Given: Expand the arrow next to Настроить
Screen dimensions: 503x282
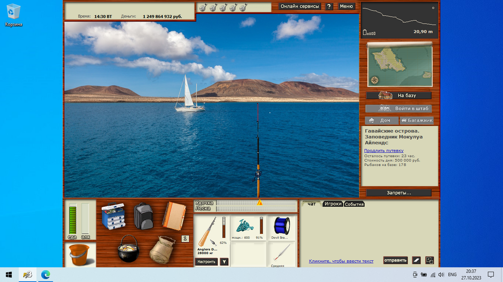Looking at the screenshot, I should (224, 261).
